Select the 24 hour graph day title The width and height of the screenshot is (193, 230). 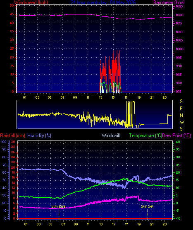click(x=103, y=2)
